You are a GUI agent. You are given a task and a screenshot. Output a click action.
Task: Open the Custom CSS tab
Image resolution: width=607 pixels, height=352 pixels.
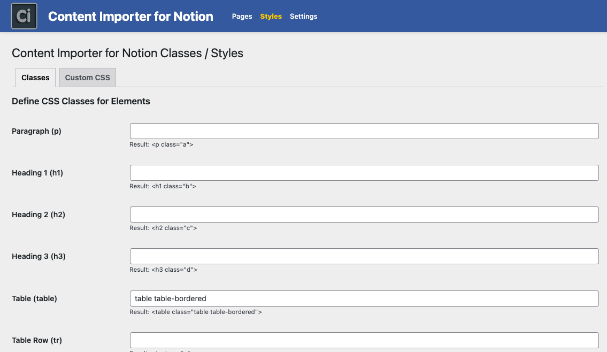coord(87,78)
